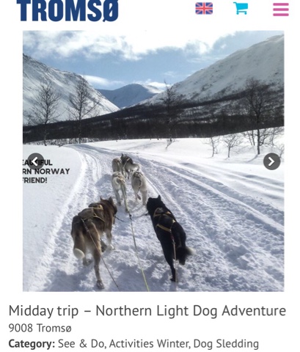300x352 pixels.
Task: Click the bold Category label
Action: pos(32,344)
